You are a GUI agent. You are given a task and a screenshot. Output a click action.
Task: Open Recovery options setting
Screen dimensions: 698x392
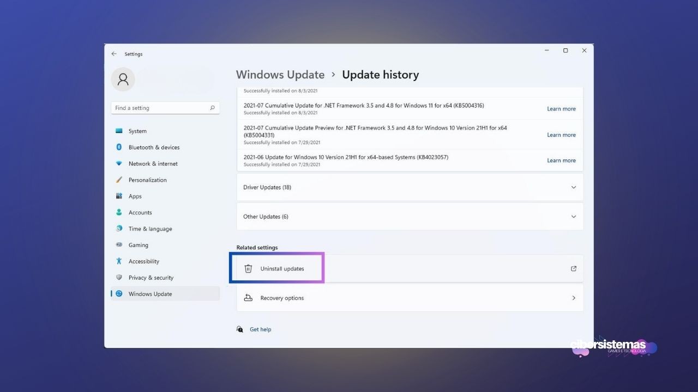coord(410,298)
